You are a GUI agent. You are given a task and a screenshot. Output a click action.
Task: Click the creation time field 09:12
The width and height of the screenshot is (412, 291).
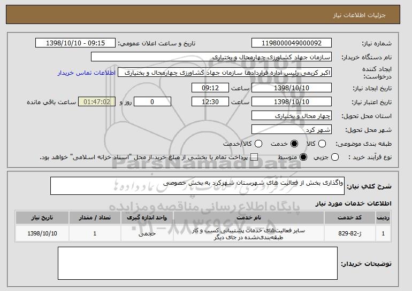coord(210,88)
